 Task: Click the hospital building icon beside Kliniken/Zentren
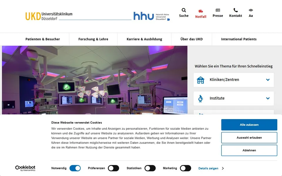click(201, 80)
